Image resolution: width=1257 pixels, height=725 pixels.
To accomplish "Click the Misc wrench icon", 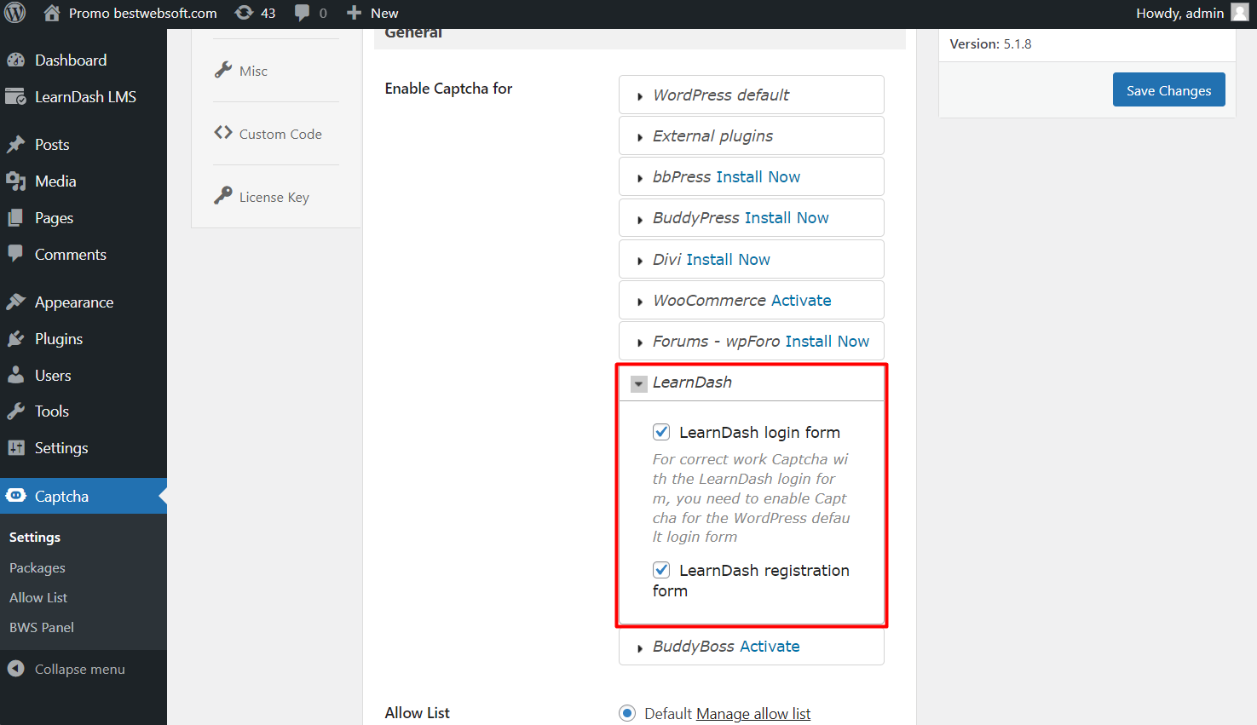I will point(223,70).
